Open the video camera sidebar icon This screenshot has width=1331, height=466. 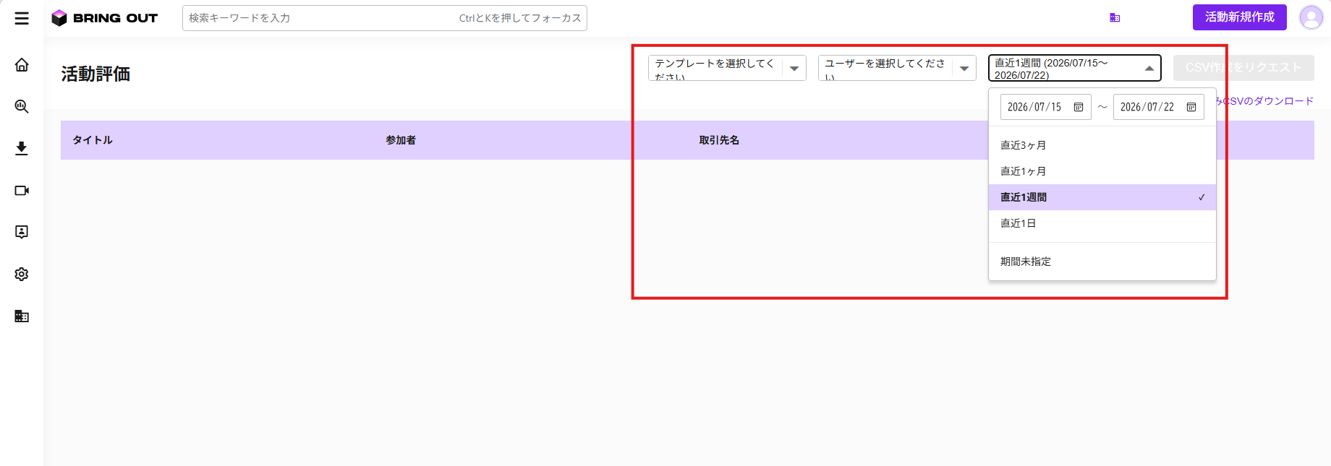pyautogui.click(x=22, y=191)
